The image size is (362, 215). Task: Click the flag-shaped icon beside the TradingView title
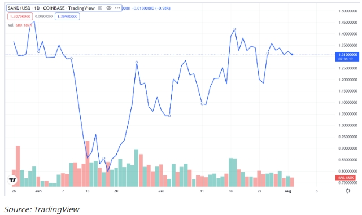click(x=100, y=8)
